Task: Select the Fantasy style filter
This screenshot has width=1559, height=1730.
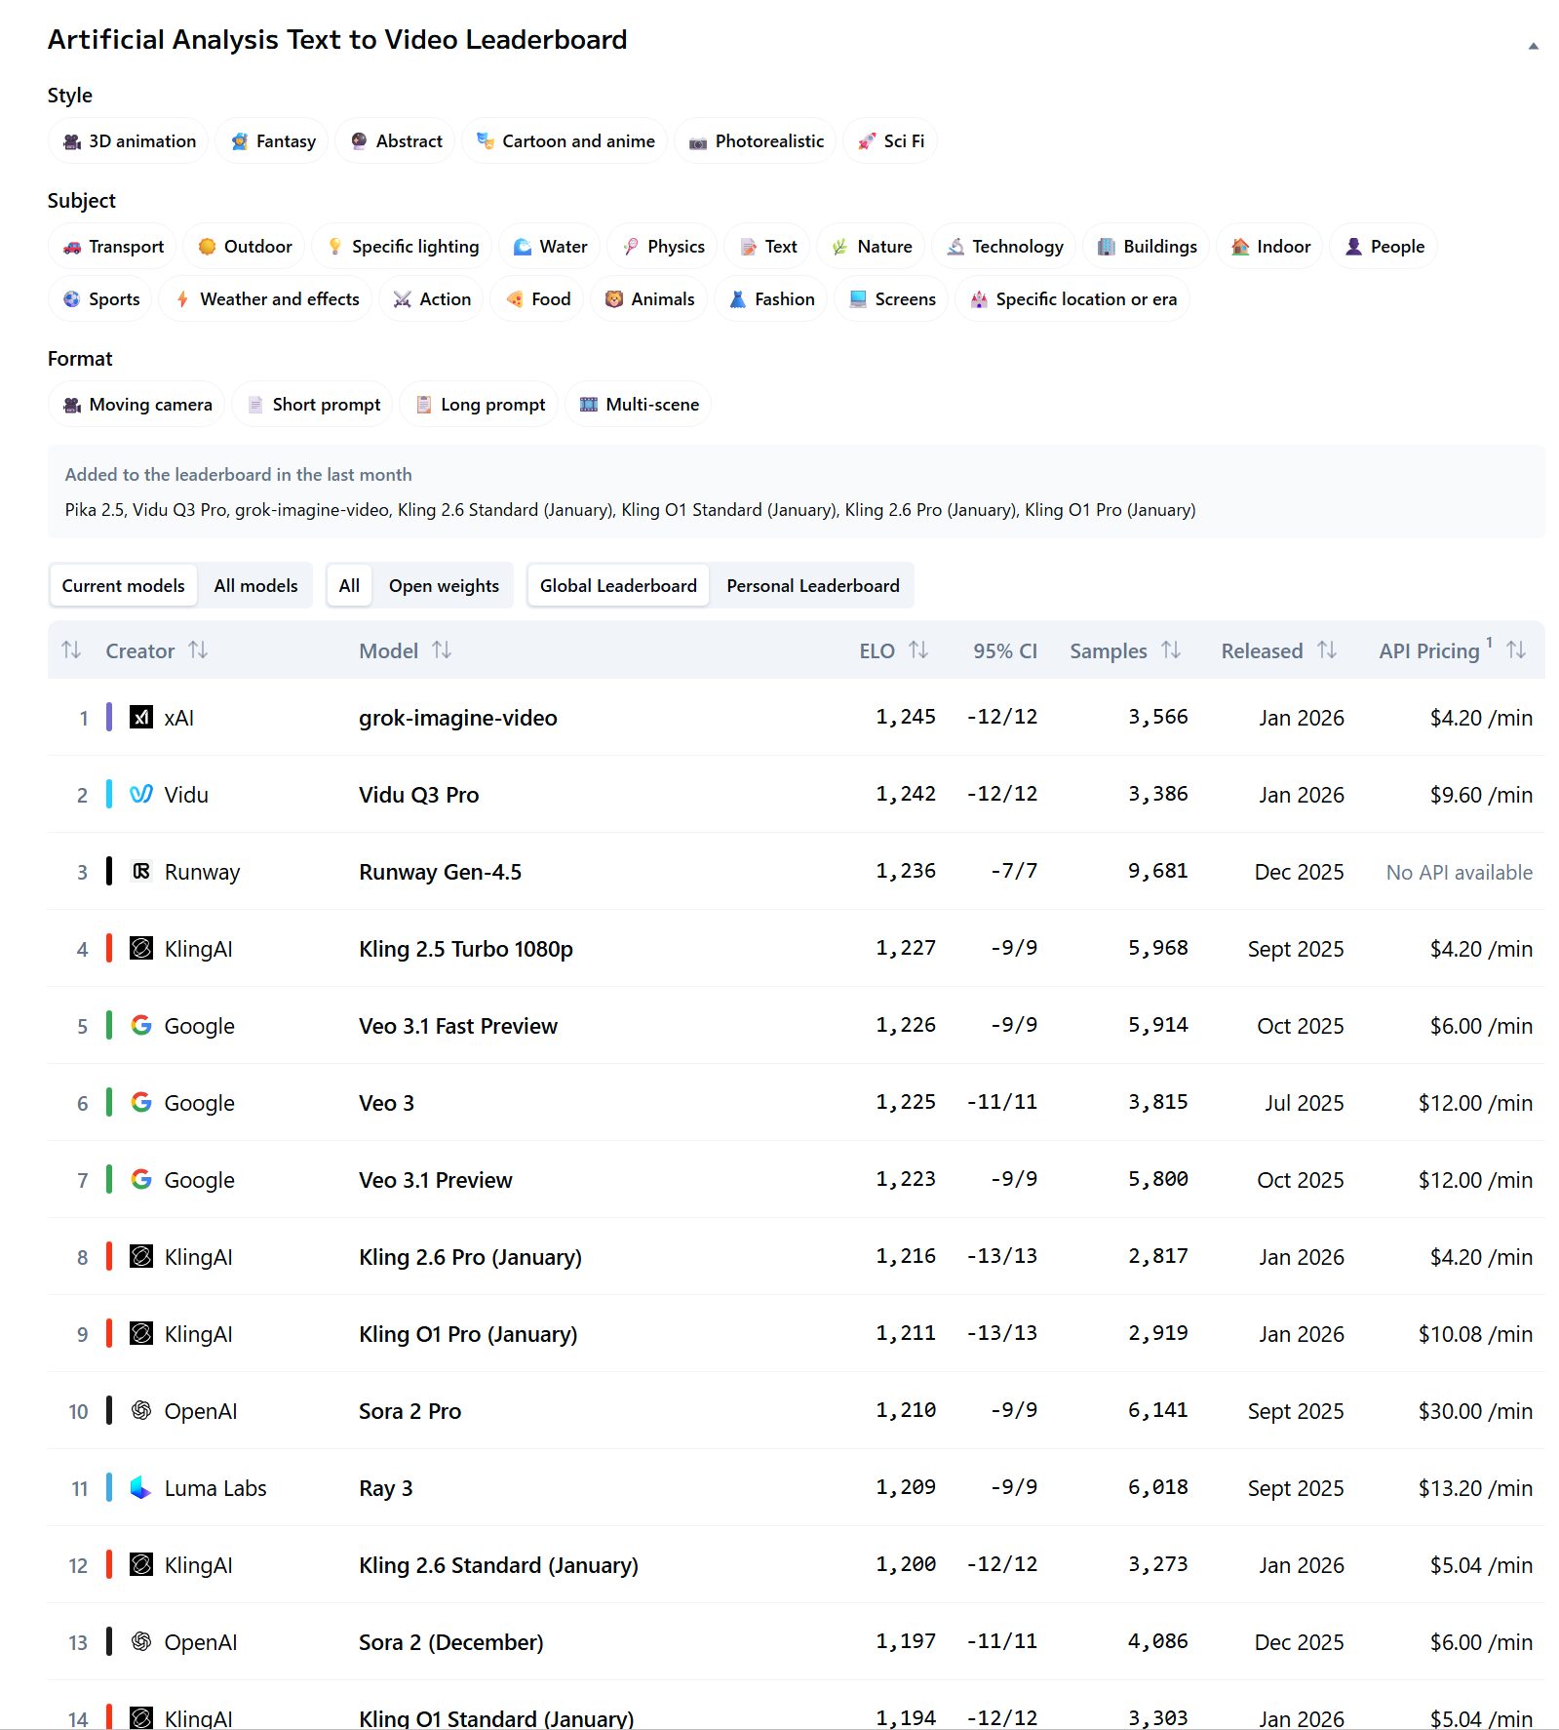Action: click(272, 141)
